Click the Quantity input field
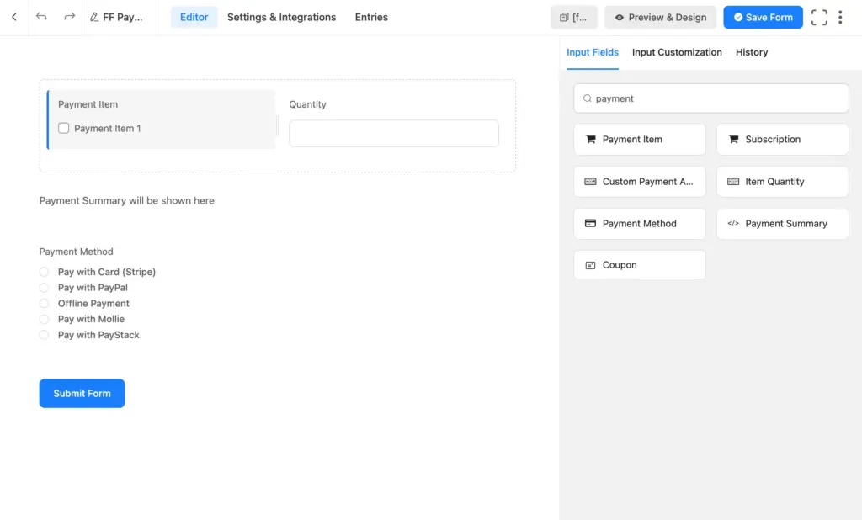Screen dimensions: 862x520 [394, 134]
